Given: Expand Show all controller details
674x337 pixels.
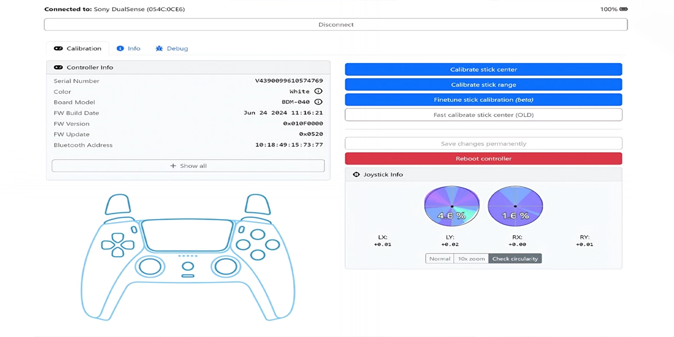Looking at the screenshot, I should coord(188,165).
